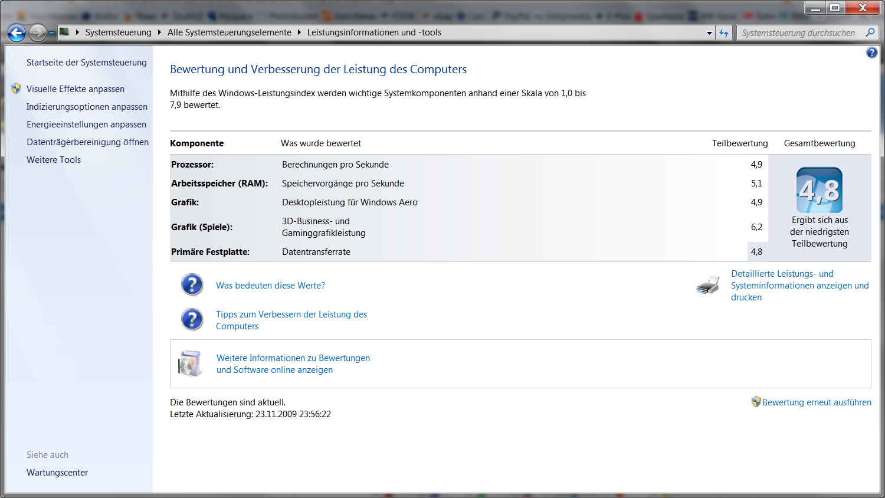Open Indizierungsoptionen anpassen
Image resolution: width=885 pixels, height=498 pixels.
pyautogui.click(x=87, y=107)
